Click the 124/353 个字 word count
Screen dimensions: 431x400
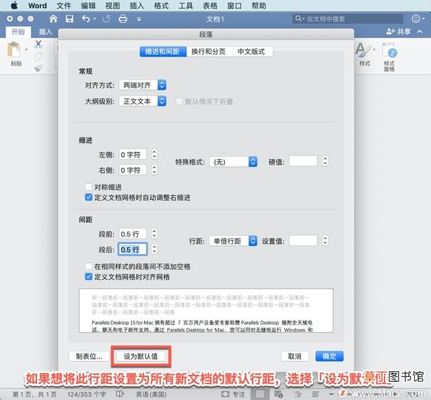87,395
